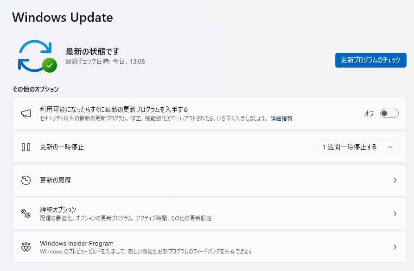This screenshot has width=414, height=271.
Task: Click the その他のオプション section heading
Action: (x=36, y=89)
